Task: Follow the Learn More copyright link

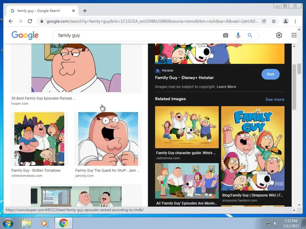Action: 226,87
